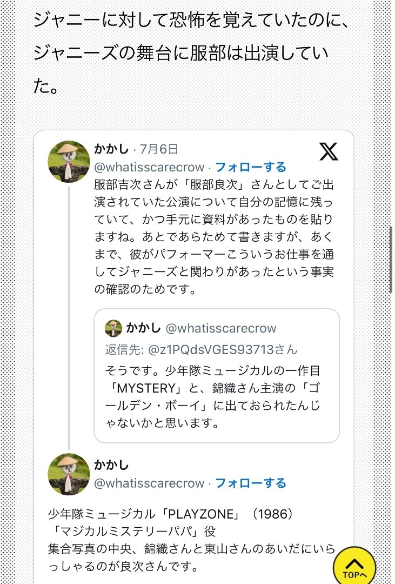Tap the yellow TOP scroll-up button

click(355, 566)
